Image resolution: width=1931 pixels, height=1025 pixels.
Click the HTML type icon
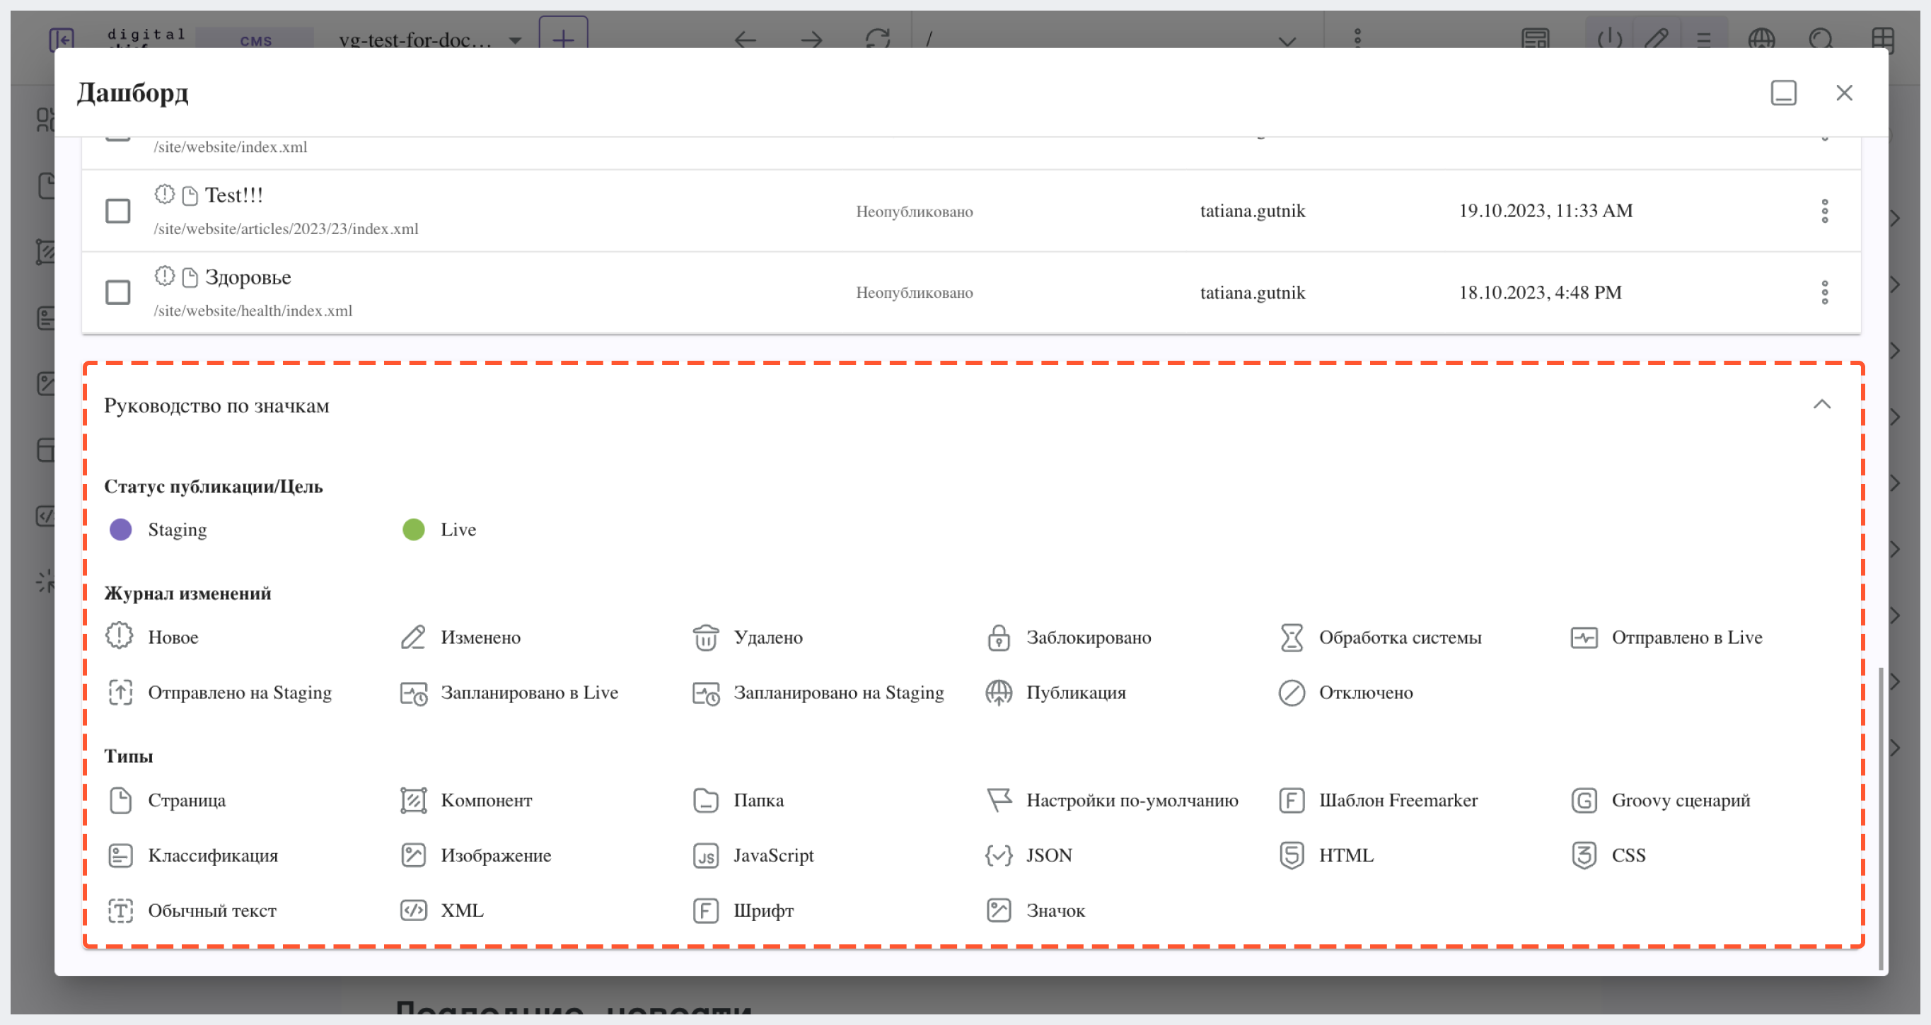[x=1292, y=855]
